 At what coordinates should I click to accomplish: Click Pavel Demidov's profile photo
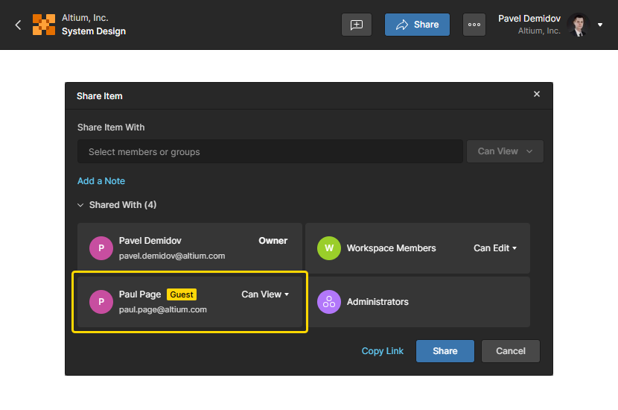click(x=579, y=25)
